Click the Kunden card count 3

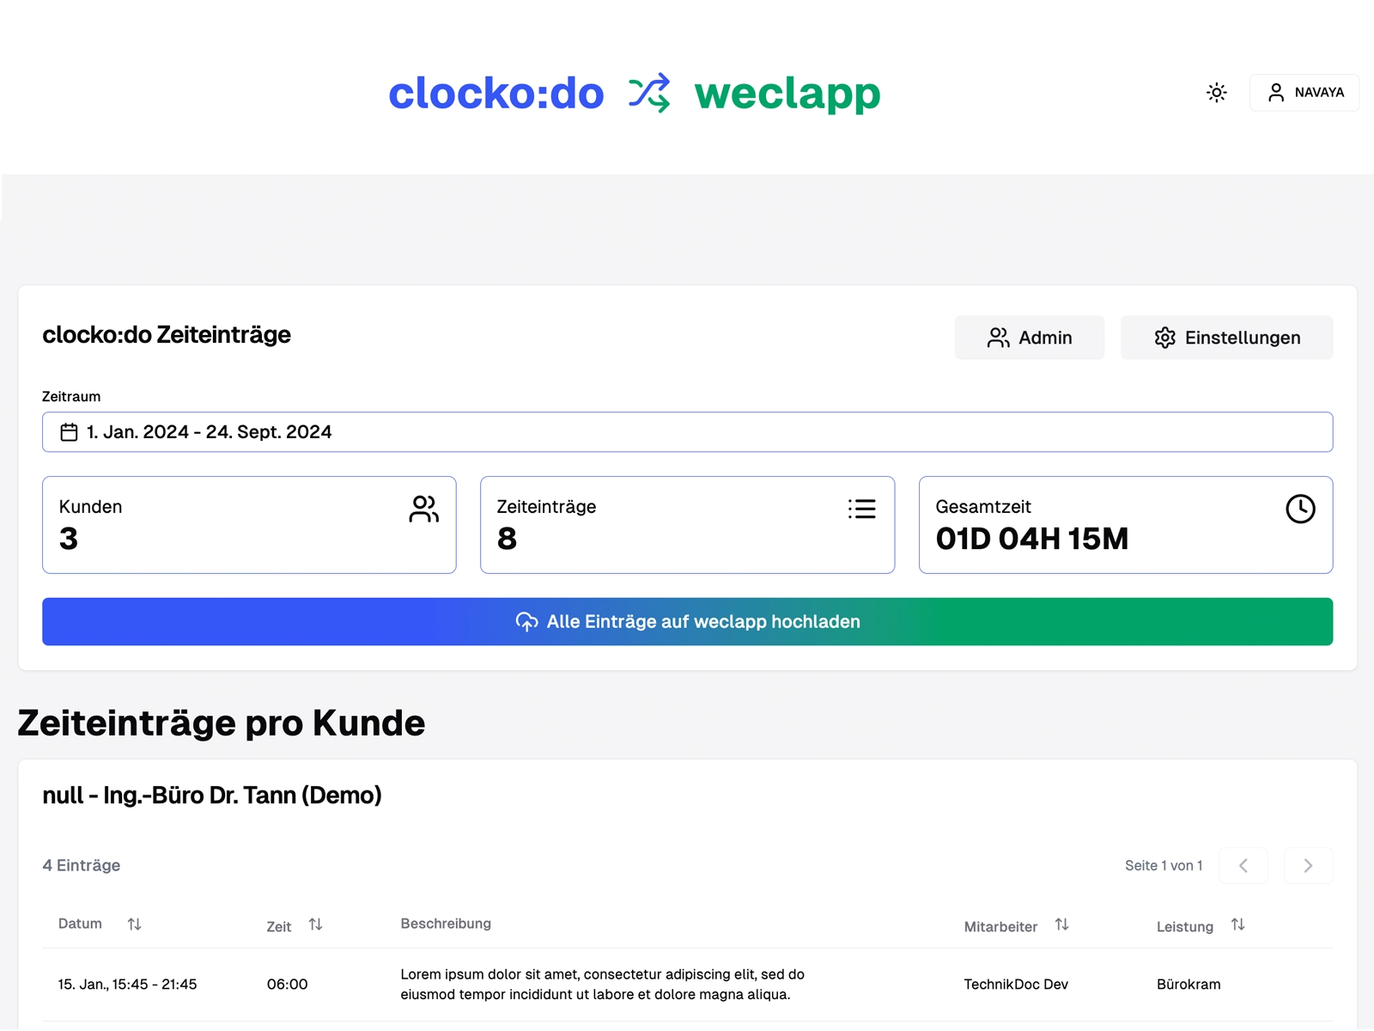[69, 539]
